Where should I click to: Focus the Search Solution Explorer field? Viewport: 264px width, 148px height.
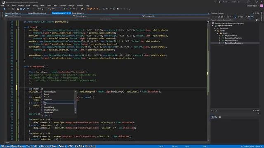[233, 20]
